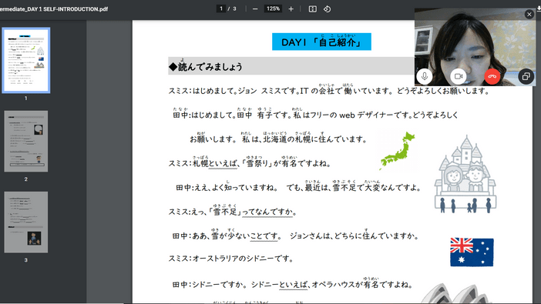Image resolution: width=541 pixels, height=304 pixels.
Task: Click the text 北海道の札幌に住んでいます
Action: tap(314, 139)
